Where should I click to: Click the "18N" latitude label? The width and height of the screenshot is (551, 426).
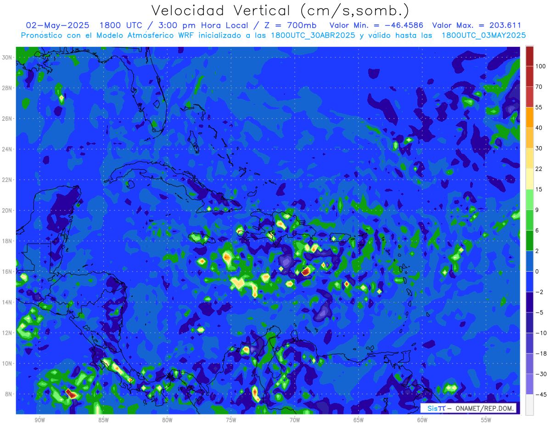coord(7,241)
